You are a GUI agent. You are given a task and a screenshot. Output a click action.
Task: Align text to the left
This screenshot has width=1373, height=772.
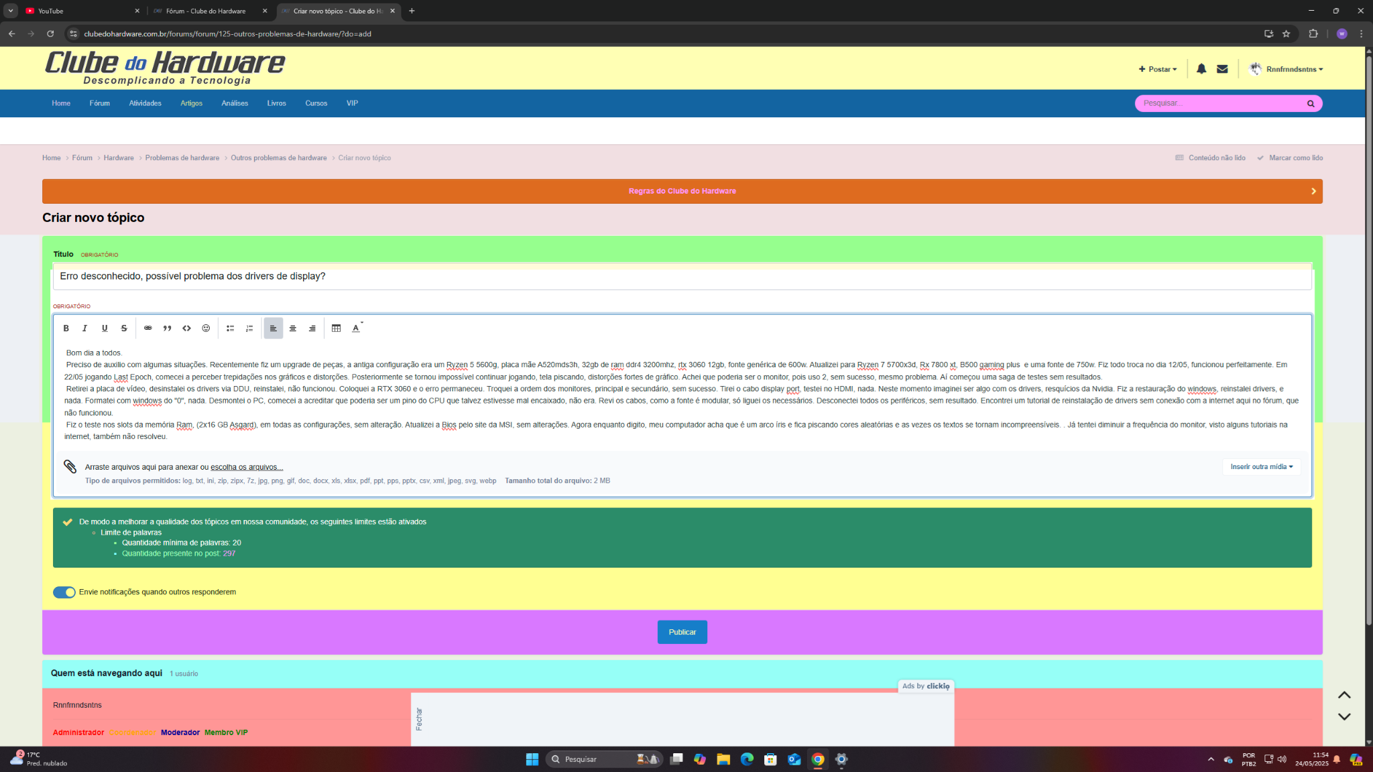pos(273,328)
